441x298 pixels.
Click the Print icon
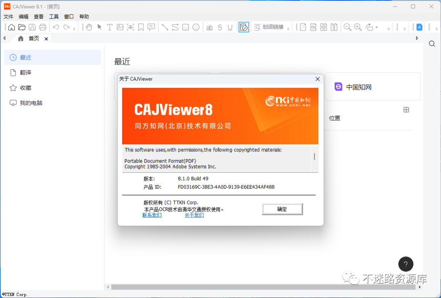[43, 27]
